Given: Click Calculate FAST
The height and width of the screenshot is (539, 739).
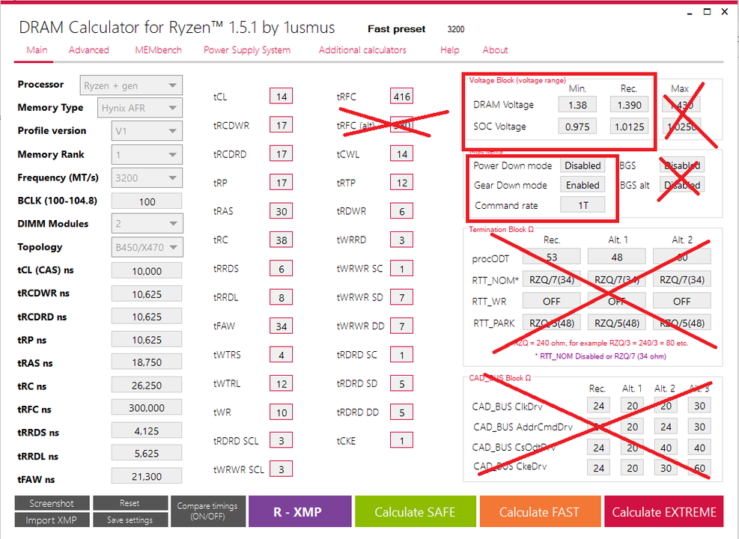Looking at the screenshot, I should pyautogui.click(x=539, y=511).
